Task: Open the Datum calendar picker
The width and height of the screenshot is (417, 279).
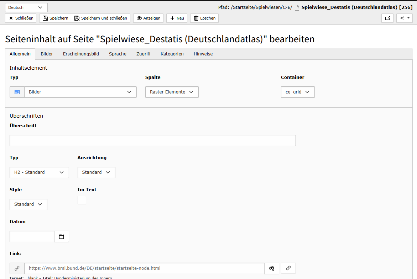Action: [62, 236]
